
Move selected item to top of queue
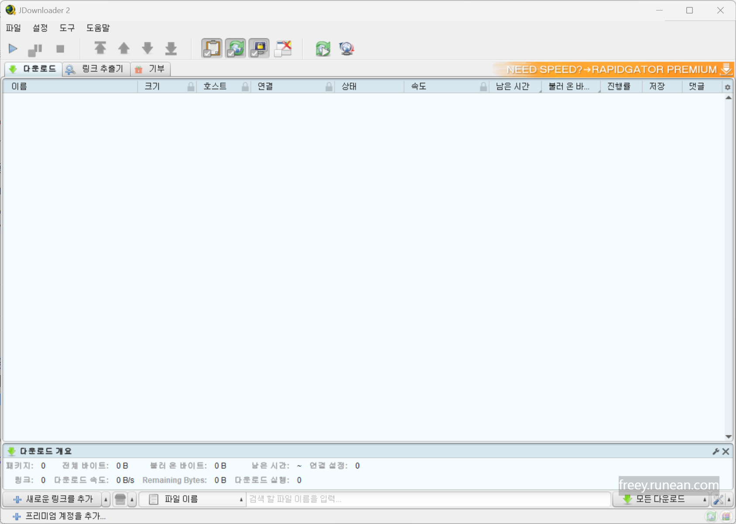(x=101, y=48)
